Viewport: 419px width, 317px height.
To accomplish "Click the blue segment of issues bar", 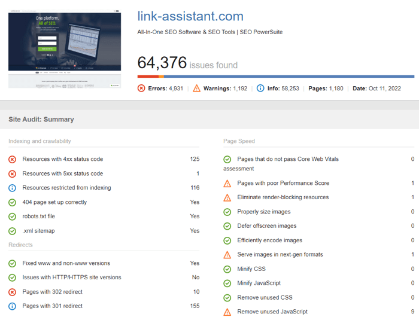I will click(x=287, y=77).
